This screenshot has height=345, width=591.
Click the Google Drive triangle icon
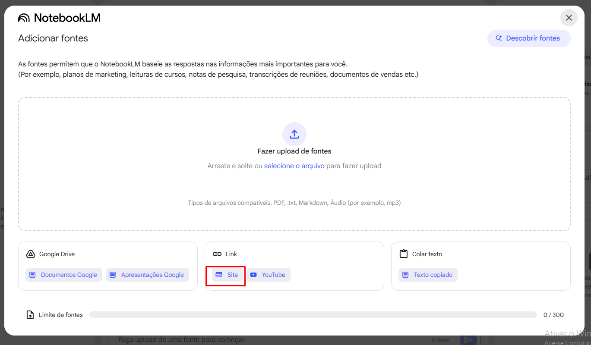point(30,254)
